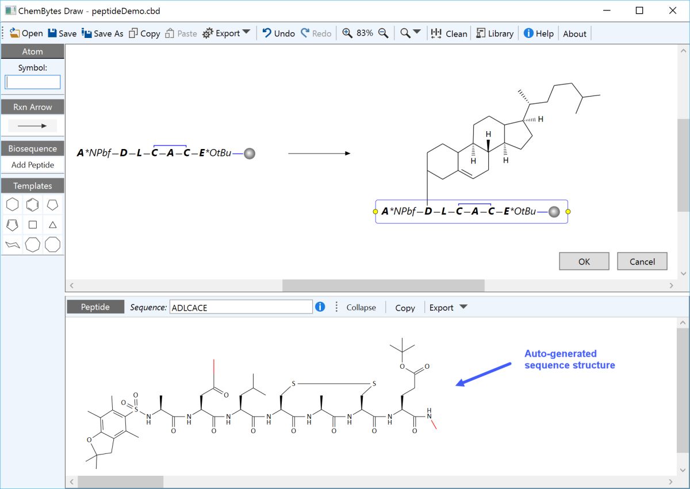Undo the last action
Image resolution: width=690 pixels, height=489 pixels.
click(x=278, y=33)
